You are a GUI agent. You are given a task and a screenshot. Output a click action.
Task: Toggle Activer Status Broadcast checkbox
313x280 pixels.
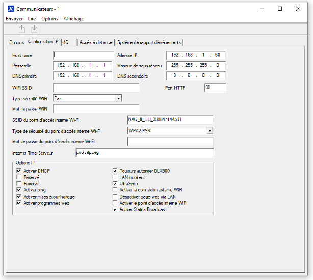(115, 209)
